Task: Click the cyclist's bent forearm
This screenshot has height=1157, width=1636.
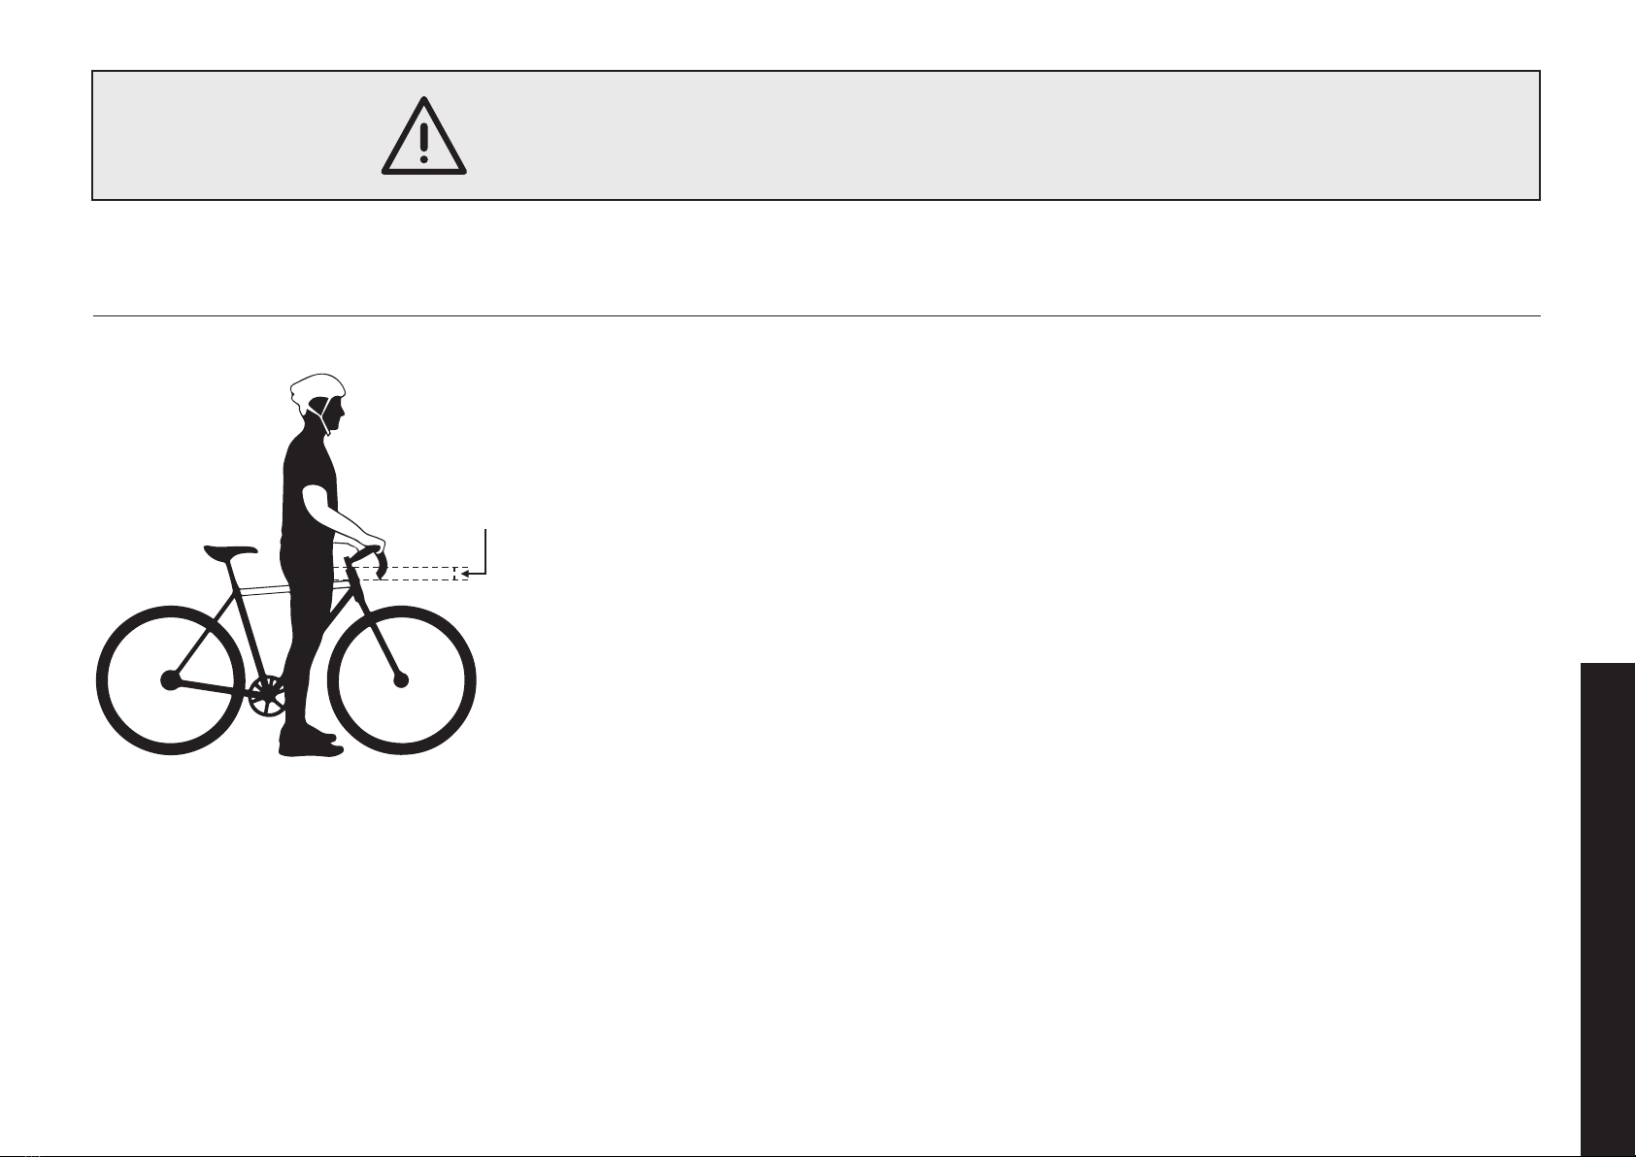Action: coord(340,518)
